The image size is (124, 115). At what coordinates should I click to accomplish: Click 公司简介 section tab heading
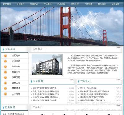38,49
